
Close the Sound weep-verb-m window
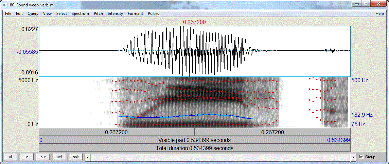click(378, 3)
